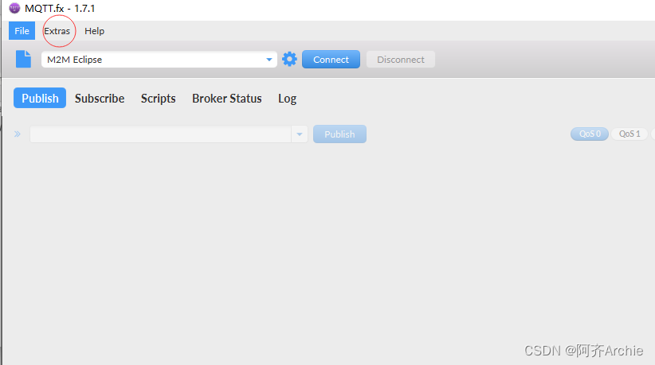Open the M2M Eclipse profile dropdown
Viewport: 655px width, 365px height.
159,60
